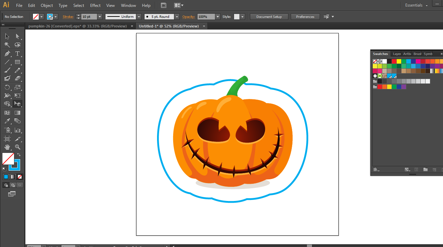
Task: Click the Document Setup button
Action: click(x=269, y=16)
